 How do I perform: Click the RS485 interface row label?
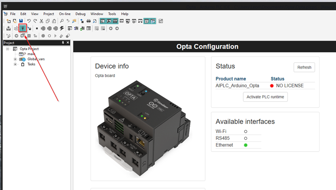[x=223, y=138]
